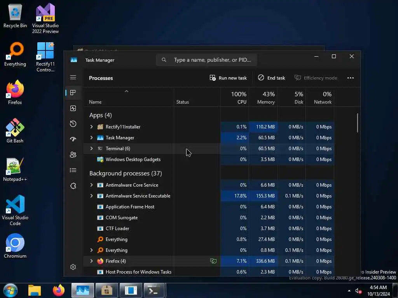398x298 pixels.
Task: Click the Firefox process icon in list
Action: [100, 261]
